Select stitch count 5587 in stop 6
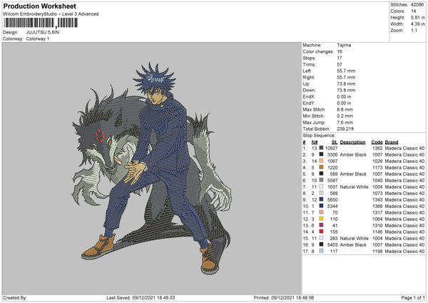Screen dimensions: 428x303 (332, 181)
